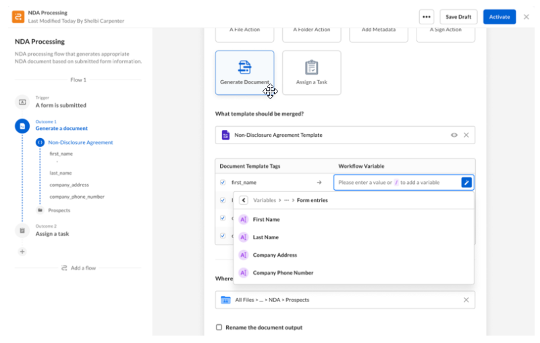Preview template with the eye icon
Screen dimensions: 540x343
point(454,135)
